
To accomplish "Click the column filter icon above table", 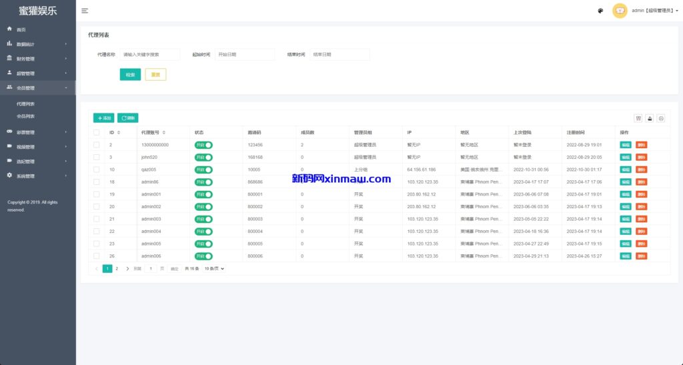I will (x=638, y=118).
